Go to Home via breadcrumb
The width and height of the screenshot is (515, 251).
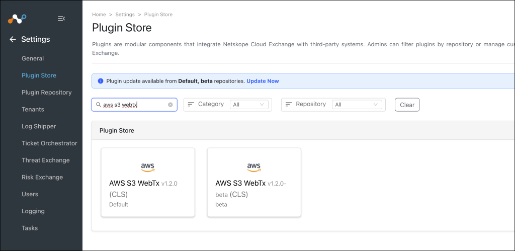coord(99,15)
